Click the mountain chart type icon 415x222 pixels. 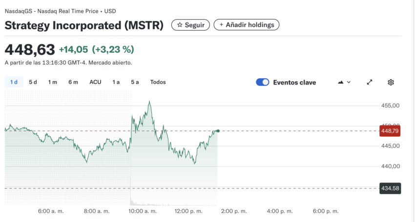pos(341,82)
